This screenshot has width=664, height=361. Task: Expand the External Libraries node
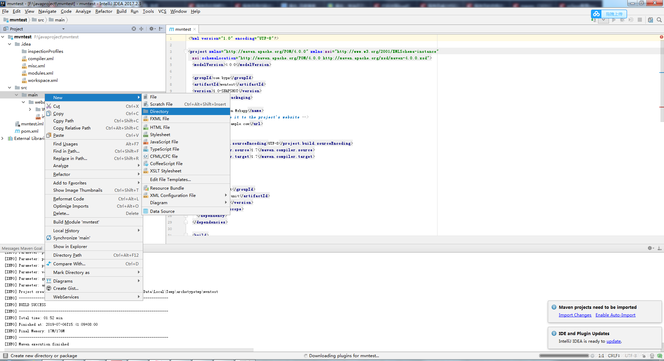coord(3,139)
